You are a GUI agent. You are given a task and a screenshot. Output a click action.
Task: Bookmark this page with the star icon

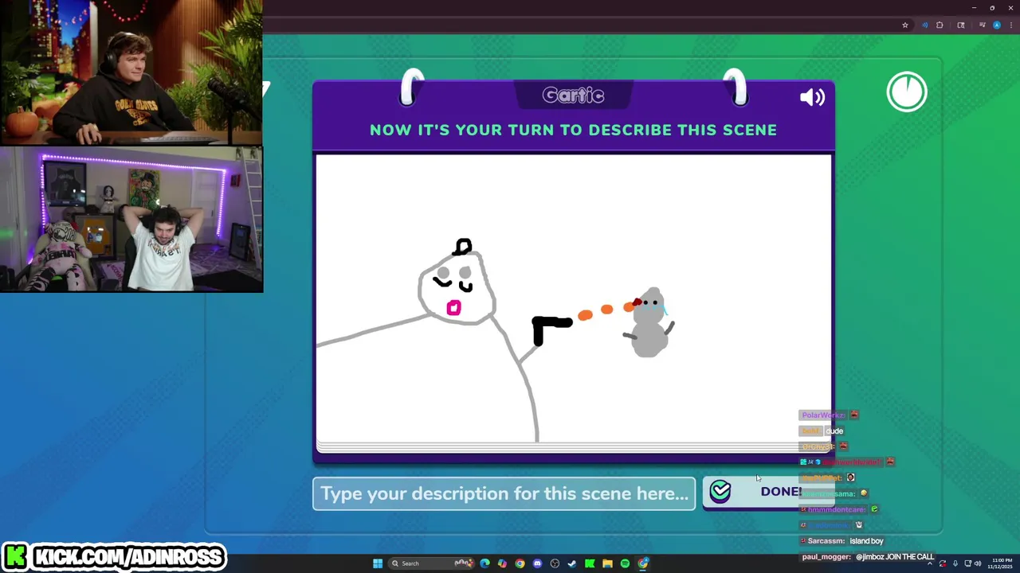click(x=905, y=25)
